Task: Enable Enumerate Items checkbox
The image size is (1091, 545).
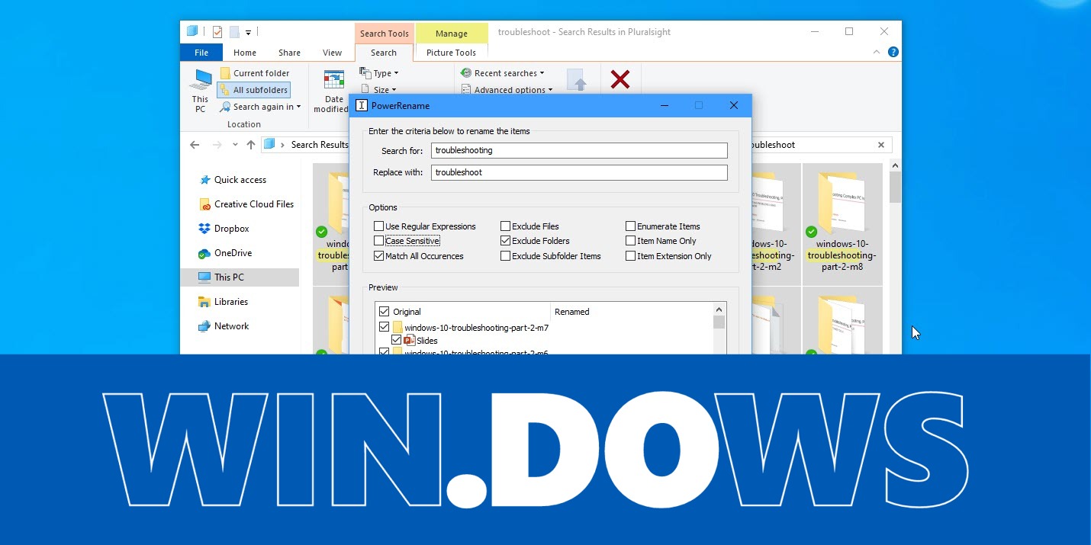Action: pyautogui.click(x=630, y=226)
